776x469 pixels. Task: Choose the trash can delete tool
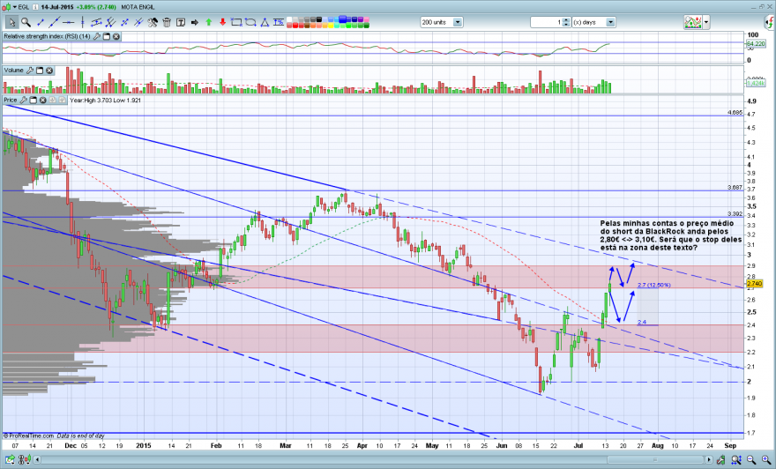coord(167,22)
